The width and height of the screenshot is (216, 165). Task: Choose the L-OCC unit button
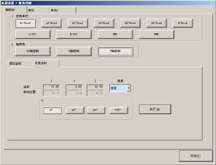[33, 34]
